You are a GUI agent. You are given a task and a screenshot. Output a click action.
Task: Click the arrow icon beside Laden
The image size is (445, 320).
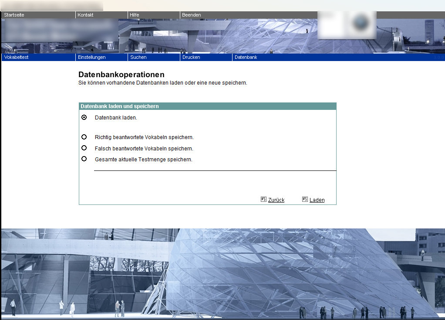coord(305,199)
